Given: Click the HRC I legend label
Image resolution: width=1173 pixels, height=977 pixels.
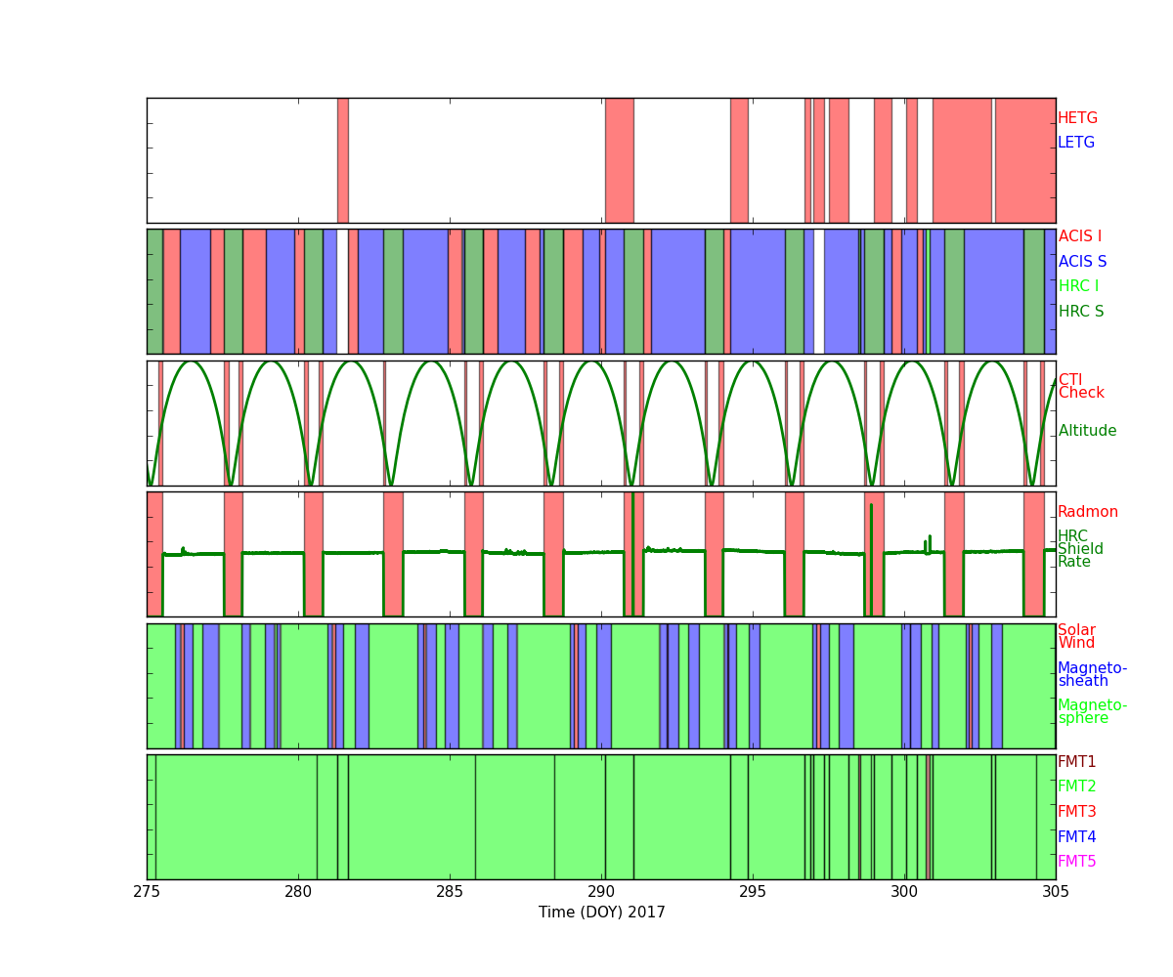Looking at the screenshot, I should [1078, 286].
